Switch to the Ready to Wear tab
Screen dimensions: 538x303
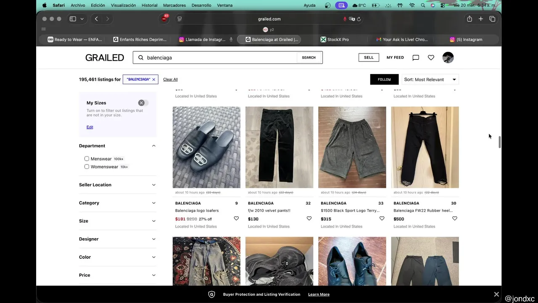[74, 40]
